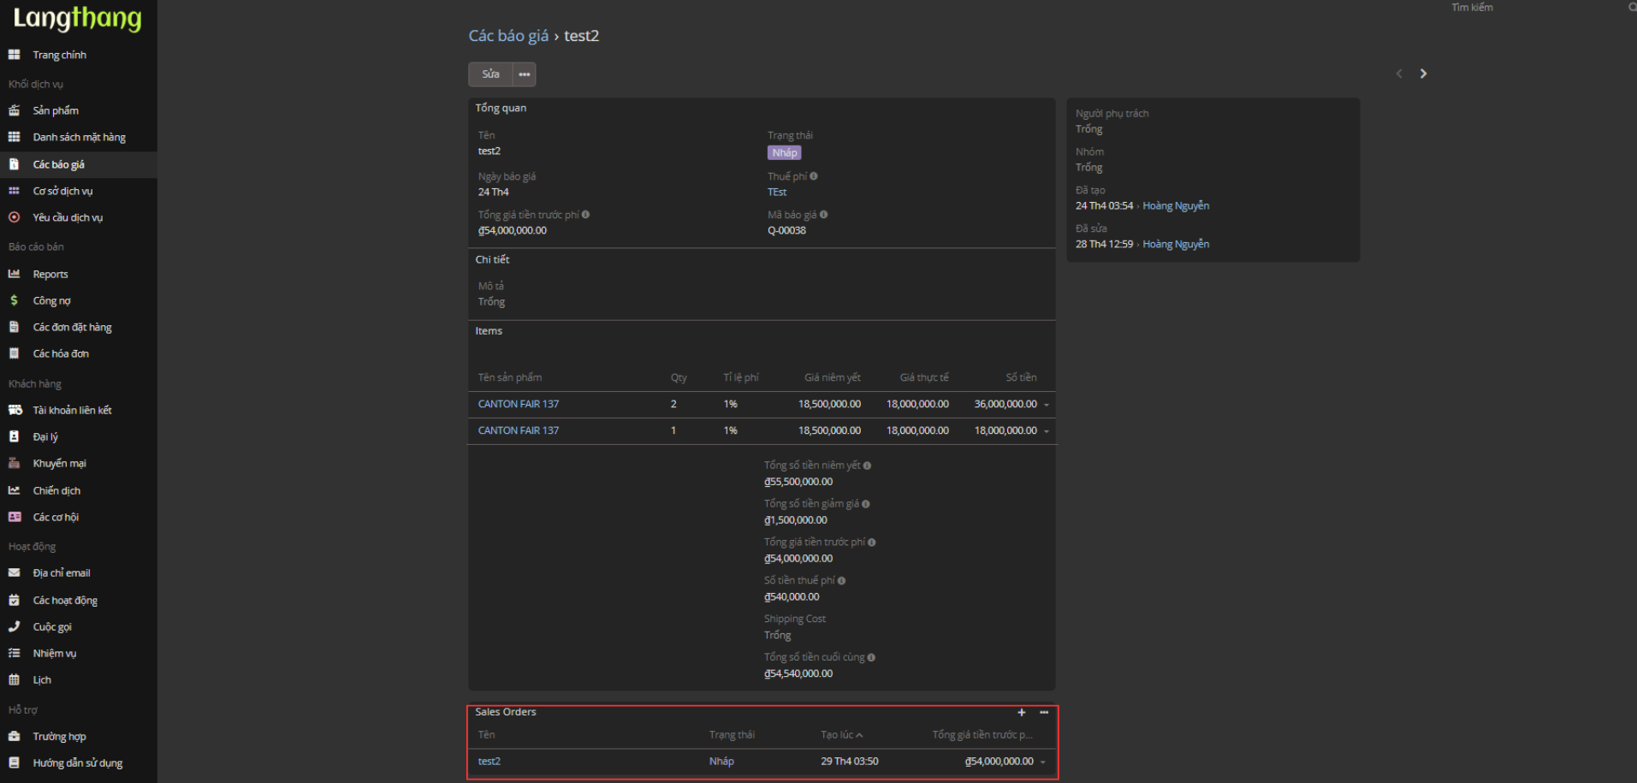Click info icon beside Tổng số tiền cuối cùng
This screenshot has height=783, width=1637.
tap(871, 657)
